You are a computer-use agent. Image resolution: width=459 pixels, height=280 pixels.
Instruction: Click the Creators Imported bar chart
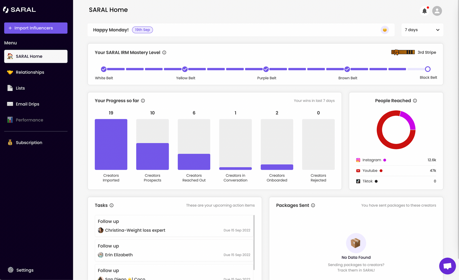coord(111,144)
